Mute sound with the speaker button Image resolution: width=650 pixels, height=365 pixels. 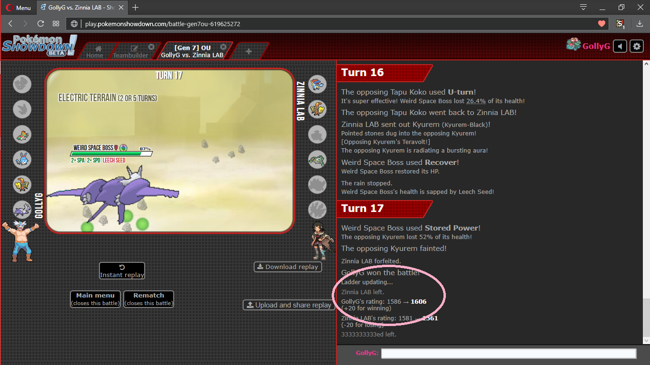tap(620, 46)
